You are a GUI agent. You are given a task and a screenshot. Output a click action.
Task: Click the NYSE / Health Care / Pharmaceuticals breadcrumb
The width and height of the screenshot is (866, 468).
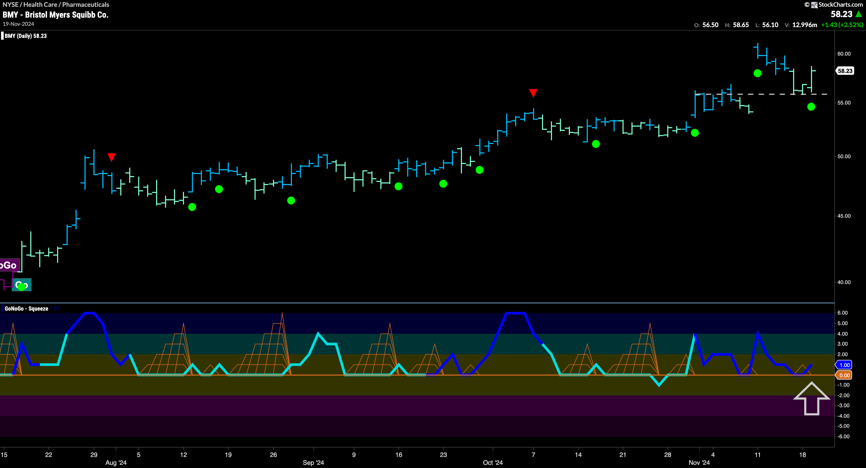(56, 4)
